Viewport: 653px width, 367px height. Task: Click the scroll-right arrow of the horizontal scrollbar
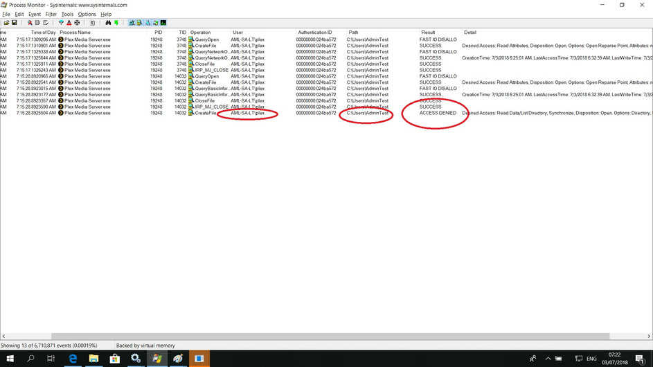(649, 336)
